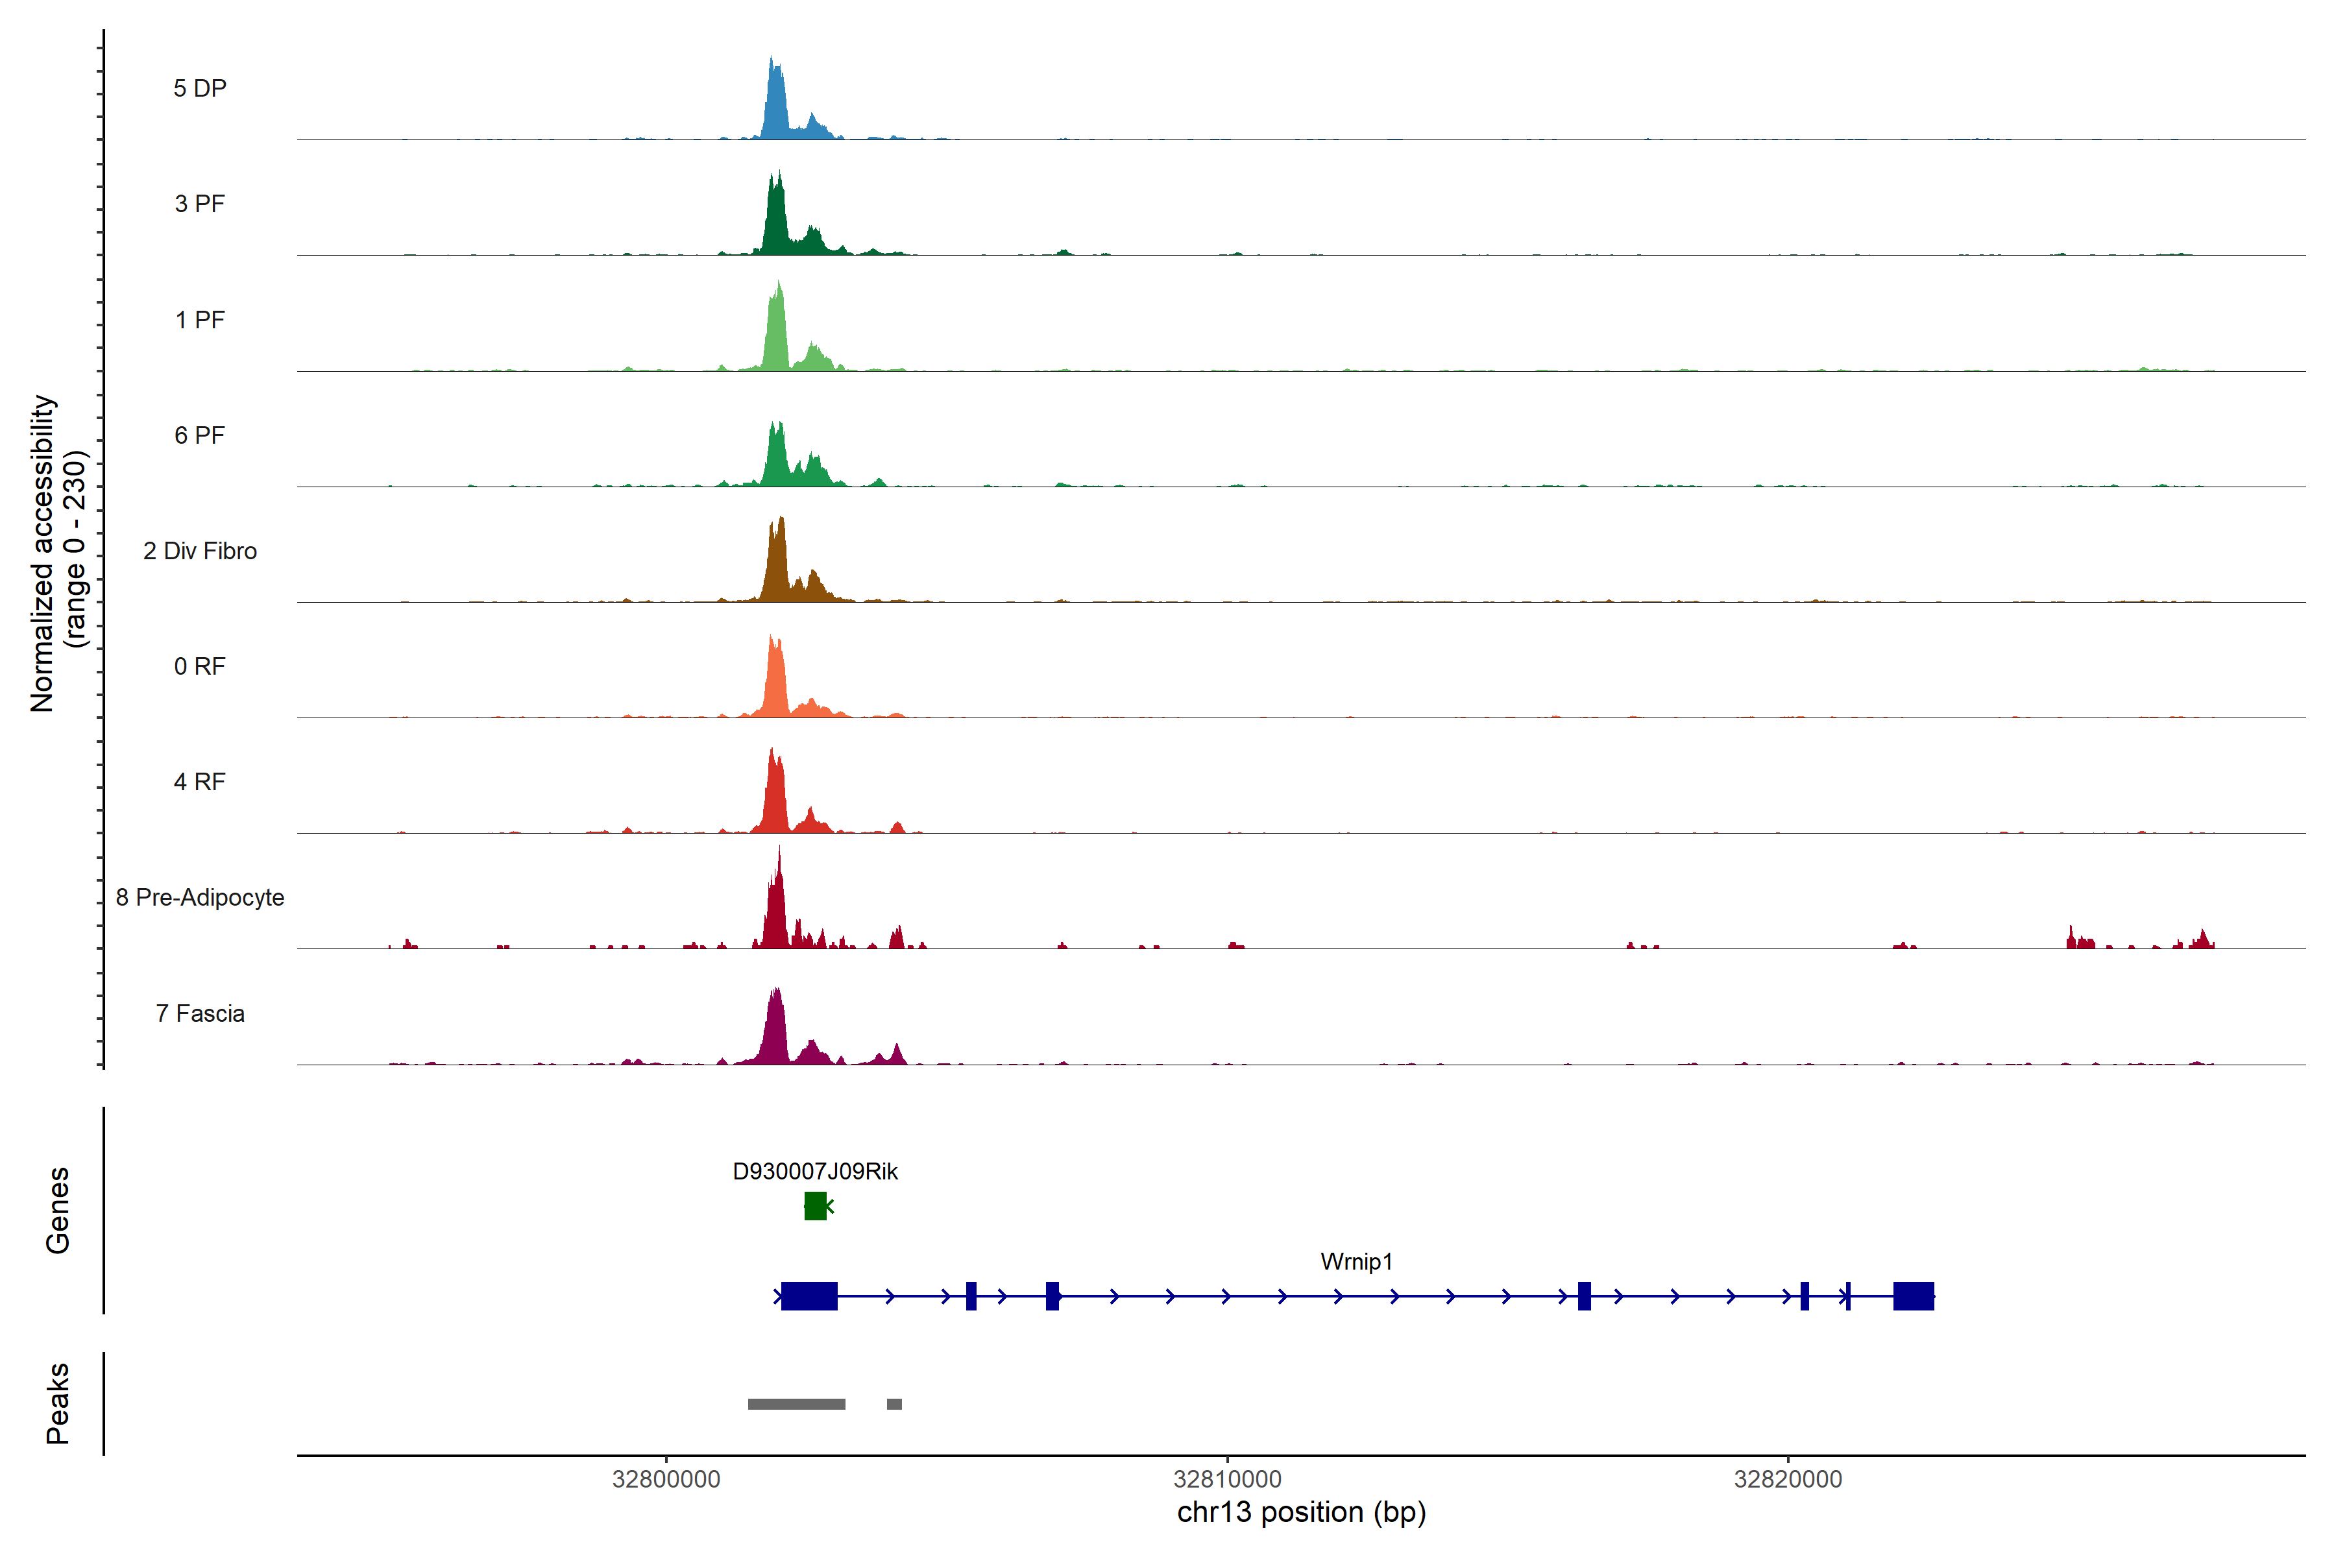Select the 8 Pre-Adipocyte track label
This screenshot has width=2336, height=1557.
[200, 898]
